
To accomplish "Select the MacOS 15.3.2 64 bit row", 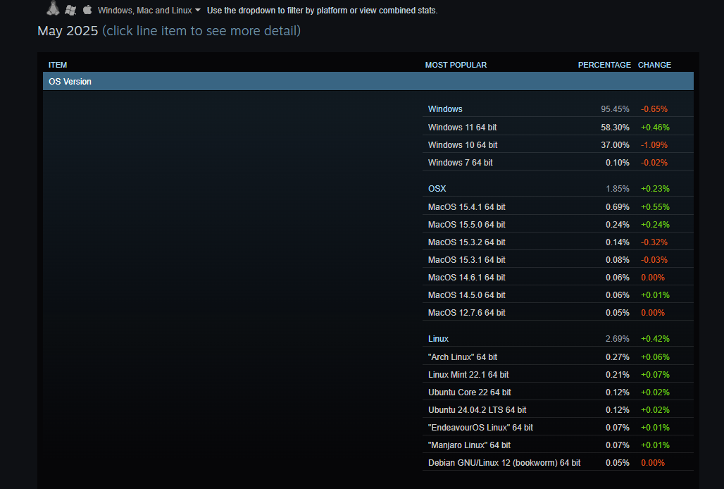I will tap(558, 242).
